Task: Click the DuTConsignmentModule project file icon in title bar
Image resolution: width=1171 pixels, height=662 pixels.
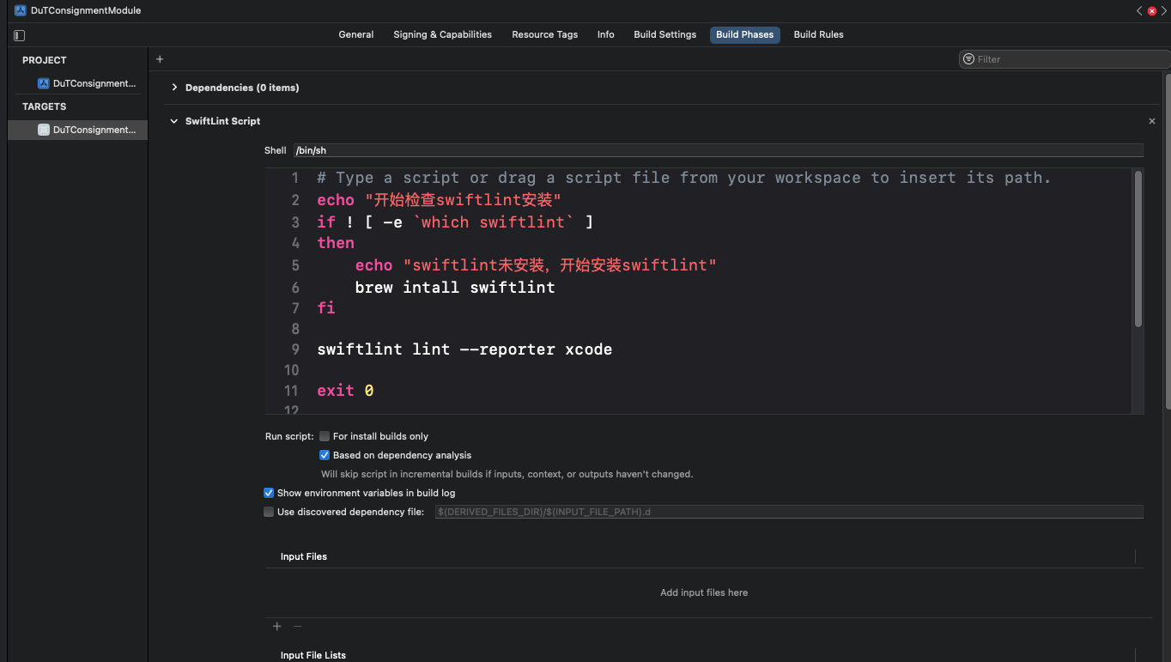Action: pyautogui.click(x=20, y=10)
